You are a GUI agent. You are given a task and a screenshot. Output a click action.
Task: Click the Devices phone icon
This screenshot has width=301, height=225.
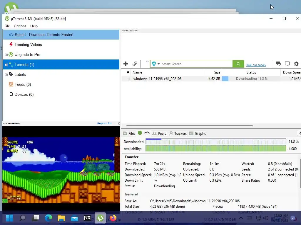click(x=11, y=94)
